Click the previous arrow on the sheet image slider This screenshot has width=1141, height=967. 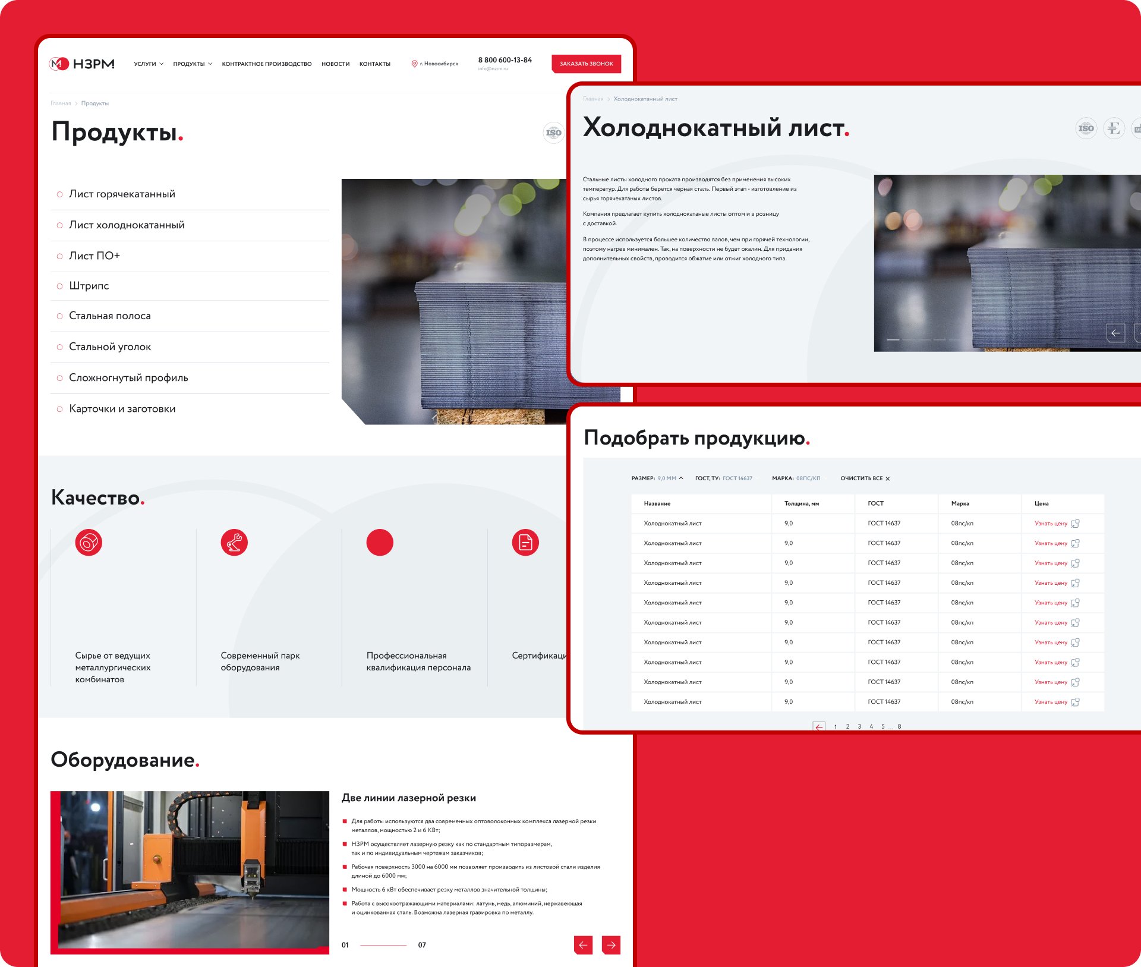point(1115,333)
